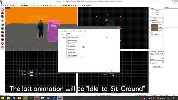This screenshot has width=178, height=100.
Task: Select the Block tool
Action: click(3, 24)
